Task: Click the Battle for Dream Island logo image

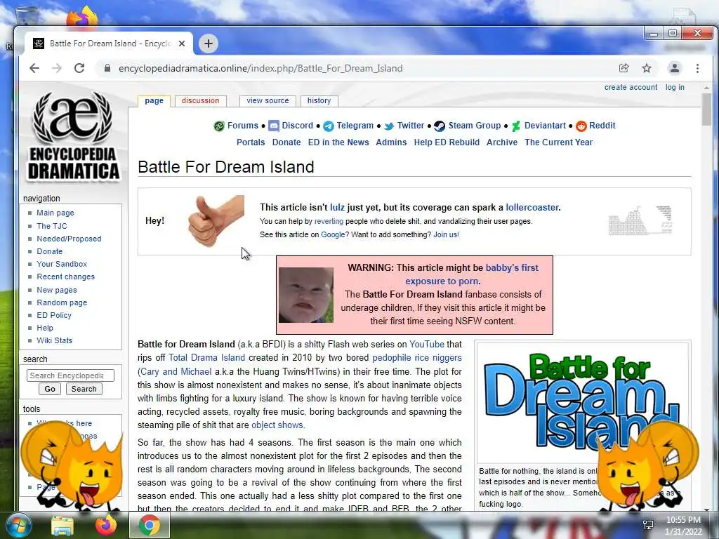Action: coord(582,402)
